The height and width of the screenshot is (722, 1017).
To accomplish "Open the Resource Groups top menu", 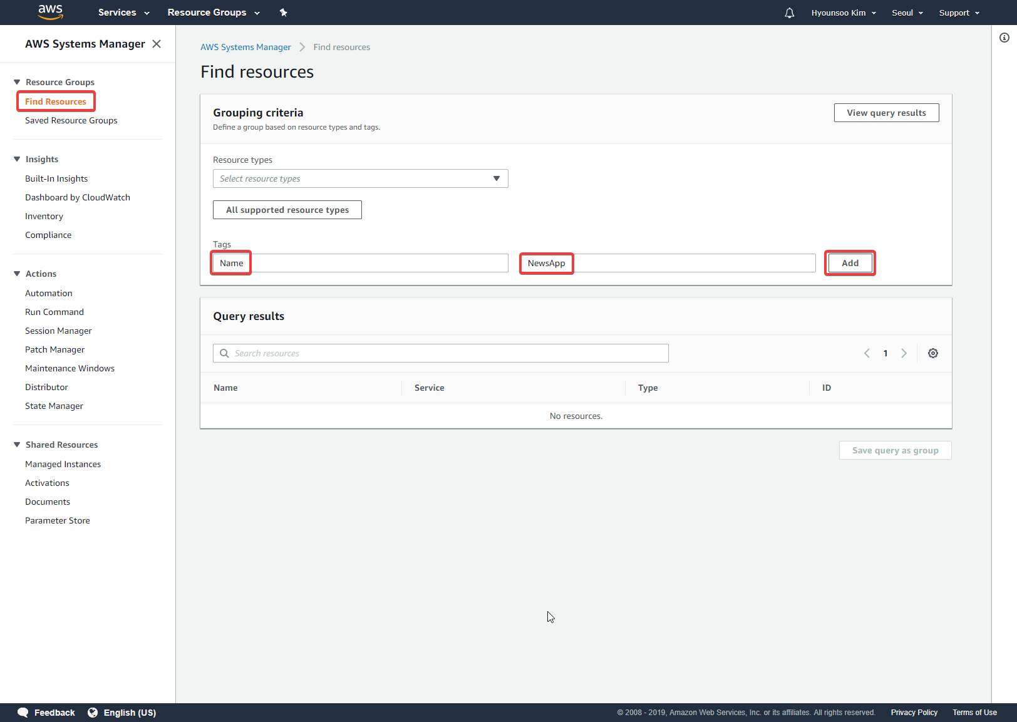I will coord(214,13).
